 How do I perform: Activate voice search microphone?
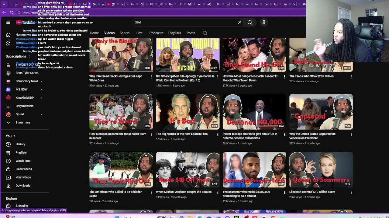(264, 22)
